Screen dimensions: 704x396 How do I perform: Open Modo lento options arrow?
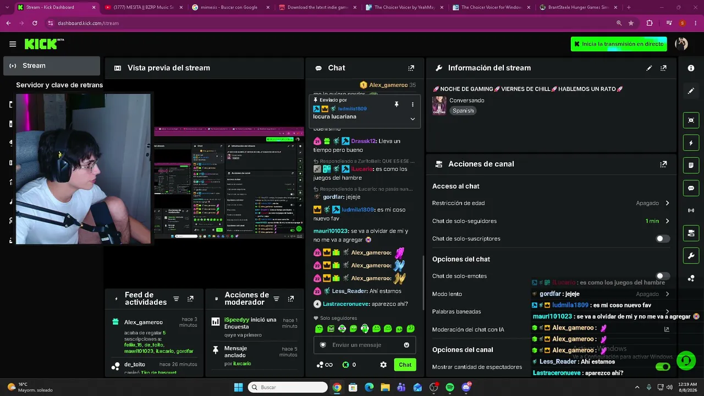[667, 294]
